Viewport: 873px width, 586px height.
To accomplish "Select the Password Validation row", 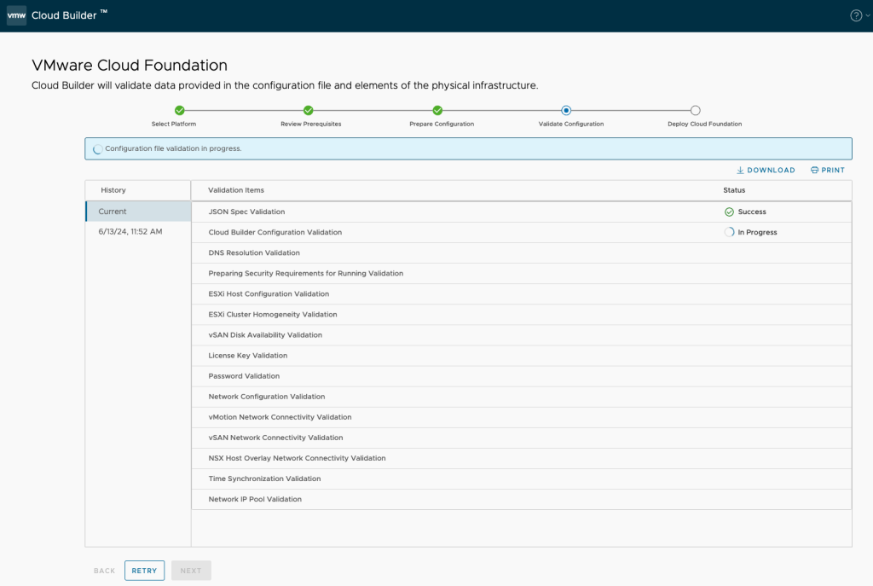I will [x=521, y=376].
